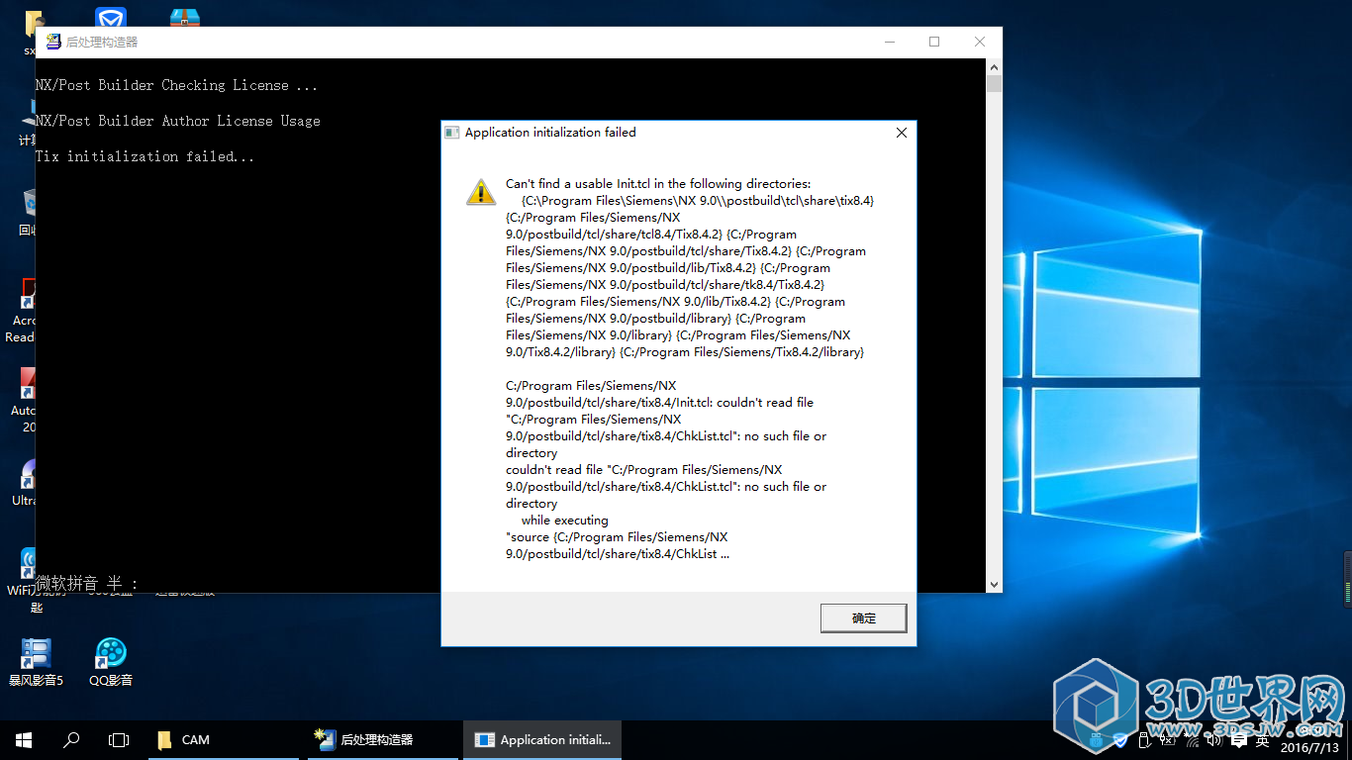Screen dimensions: 1352x760
Task: Select the recycle bin 回收站 desktop icon
Action: [30, 212]
